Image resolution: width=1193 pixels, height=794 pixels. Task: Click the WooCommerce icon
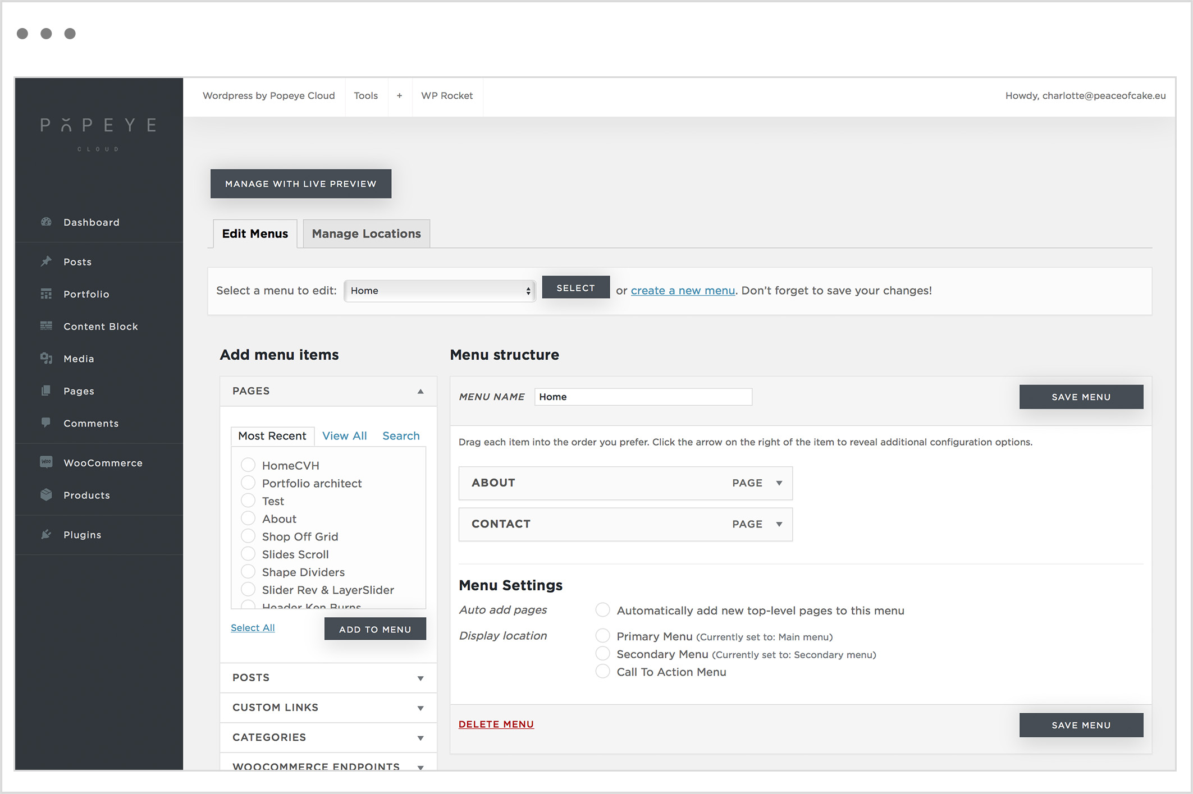click(46, 462)
